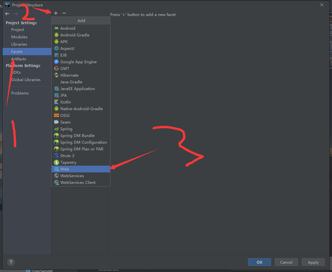Image resolution: width=332 pixels, height=272 pixels.
Task: Click the Seam facet icon
Action: [56, 122]
